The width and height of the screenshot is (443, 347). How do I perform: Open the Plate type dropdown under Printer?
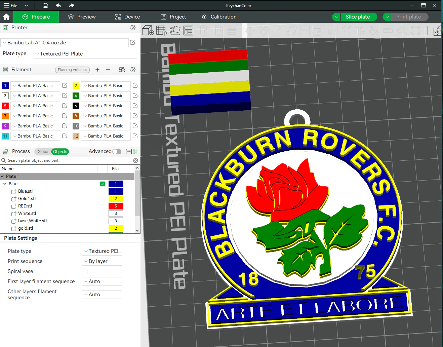[85, 54]
